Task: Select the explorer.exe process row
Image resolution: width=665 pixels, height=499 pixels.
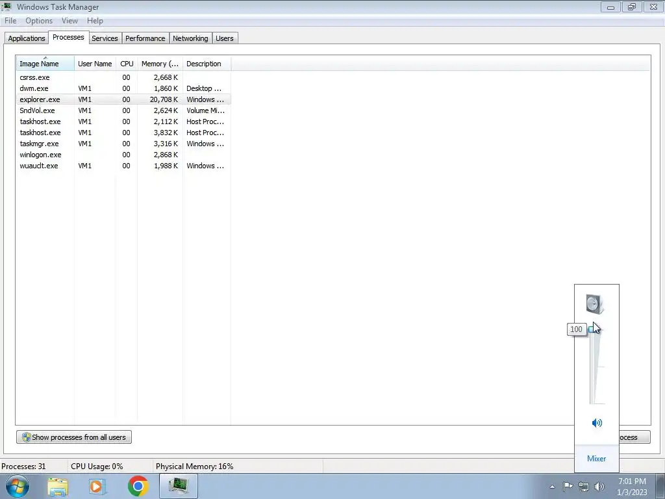Action: pos(123,99)
